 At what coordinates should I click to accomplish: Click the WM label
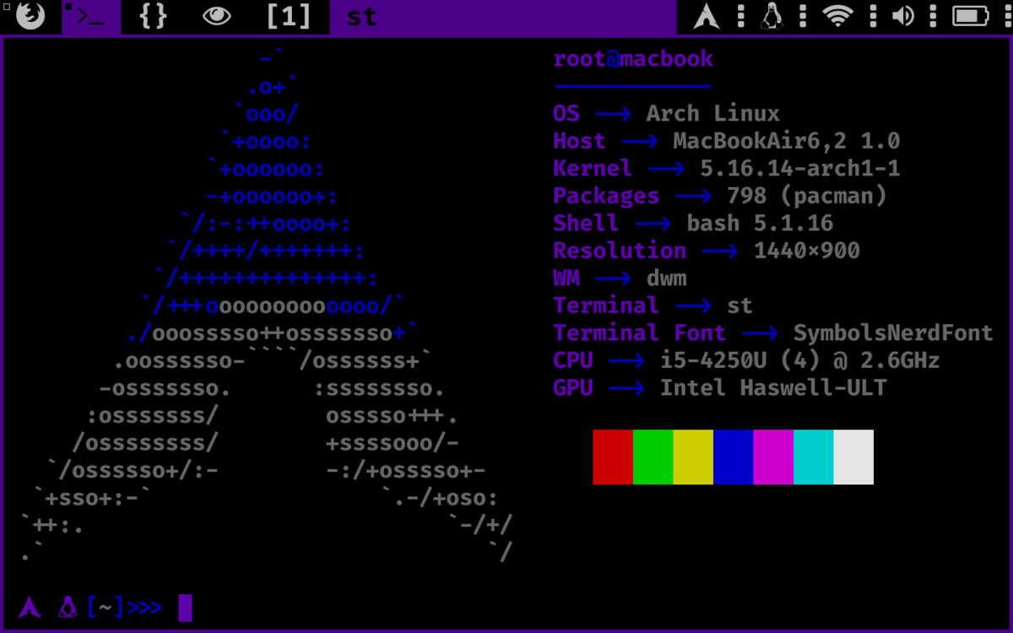[x=566, y=278]
